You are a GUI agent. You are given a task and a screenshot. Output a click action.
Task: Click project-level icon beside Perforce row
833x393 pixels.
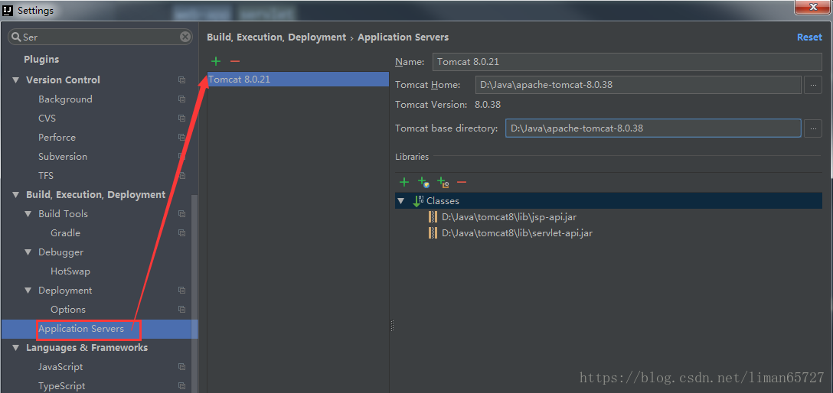click(x=181, y=138)
